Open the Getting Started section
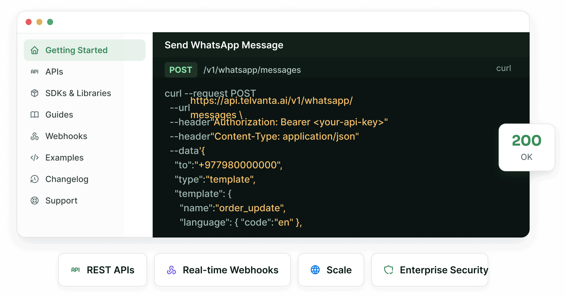This screenshot has width=566, height=296. click(85, 50)
